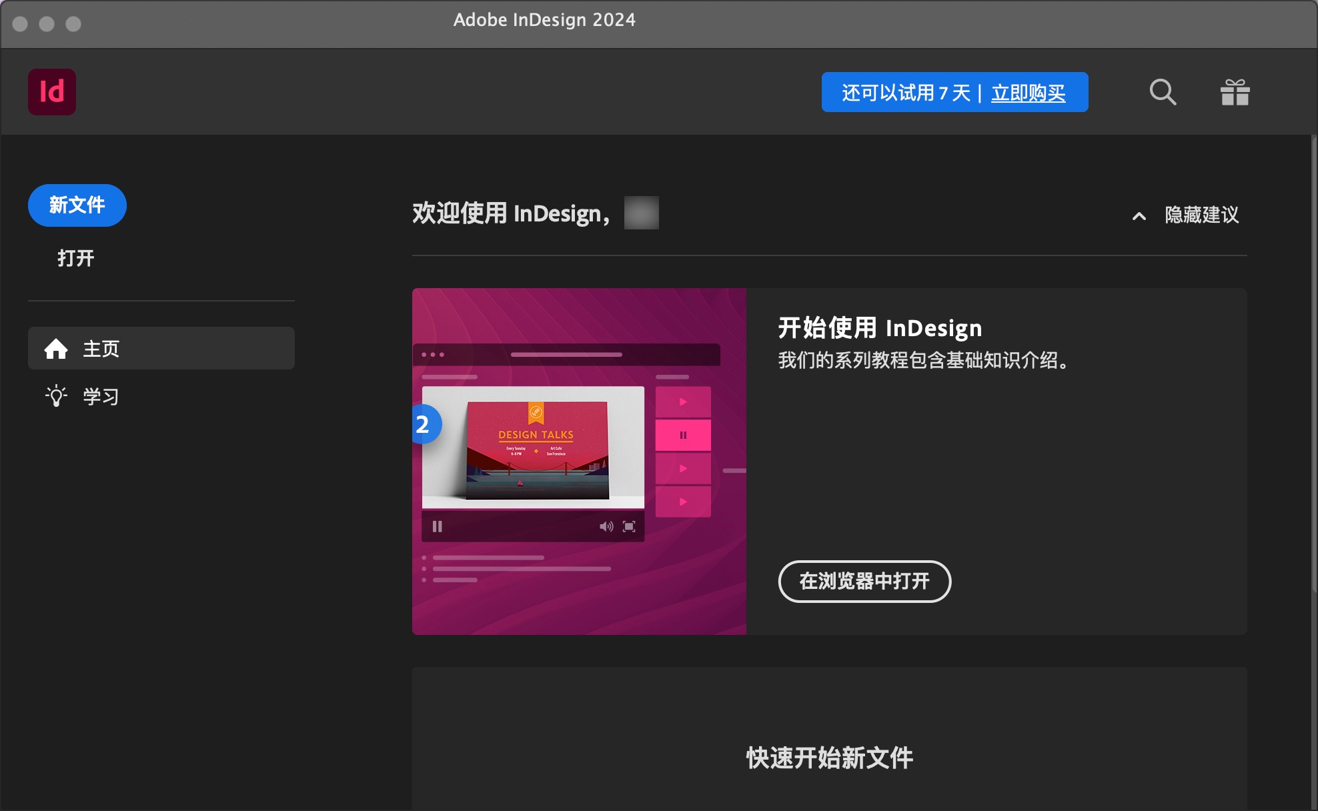The image size is (1318, 811).
Task: Click the 我们的系列教程包含基础知识介绍 description
Action: point(924,360)
